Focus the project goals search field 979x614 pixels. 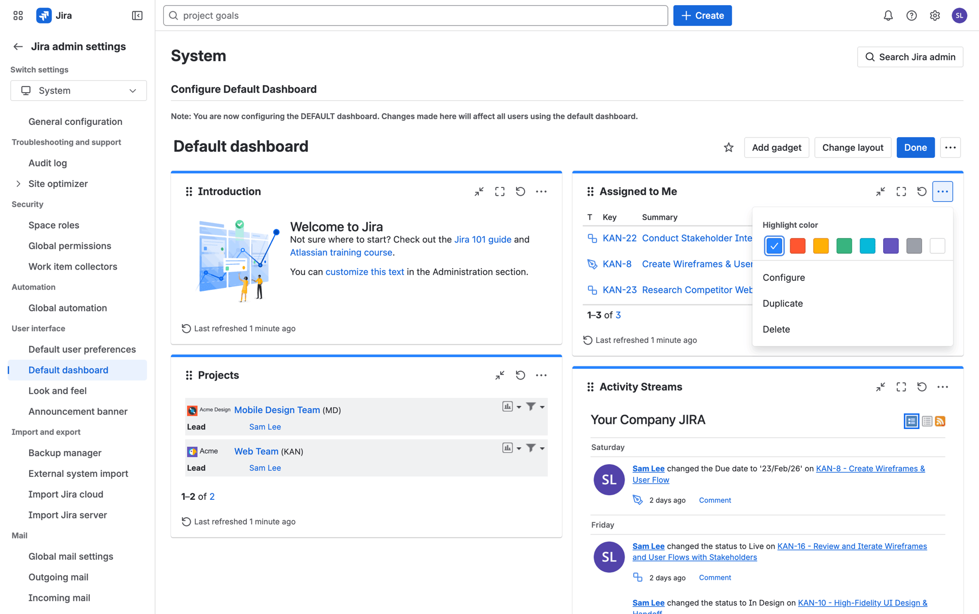click(416, 16)
